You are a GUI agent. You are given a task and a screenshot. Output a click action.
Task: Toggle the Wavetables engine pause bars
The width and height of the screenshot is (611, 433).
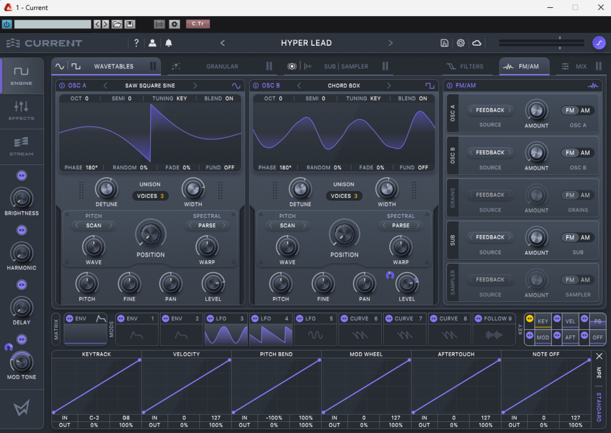[x=153, y=66]
